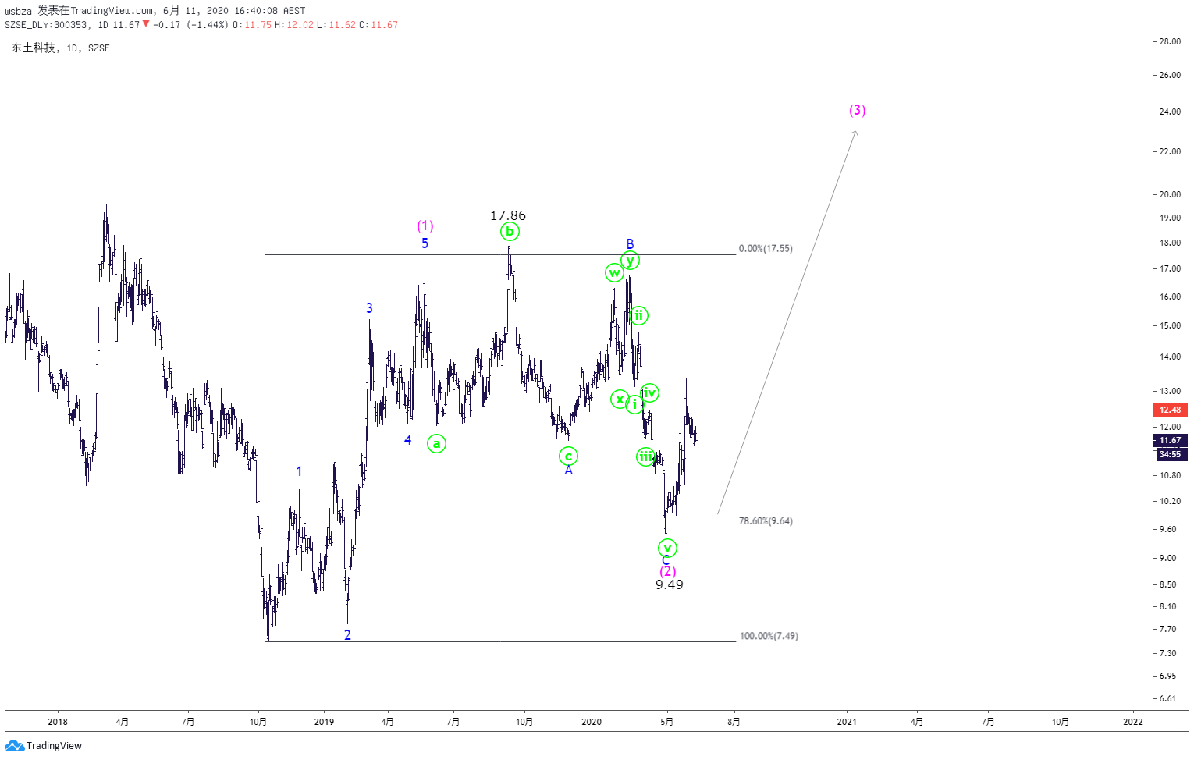Screen dimensions: 1194x760
Task: Click the 78.60%(9.64) Fibonacci level label
Action: tap(766, 520)
